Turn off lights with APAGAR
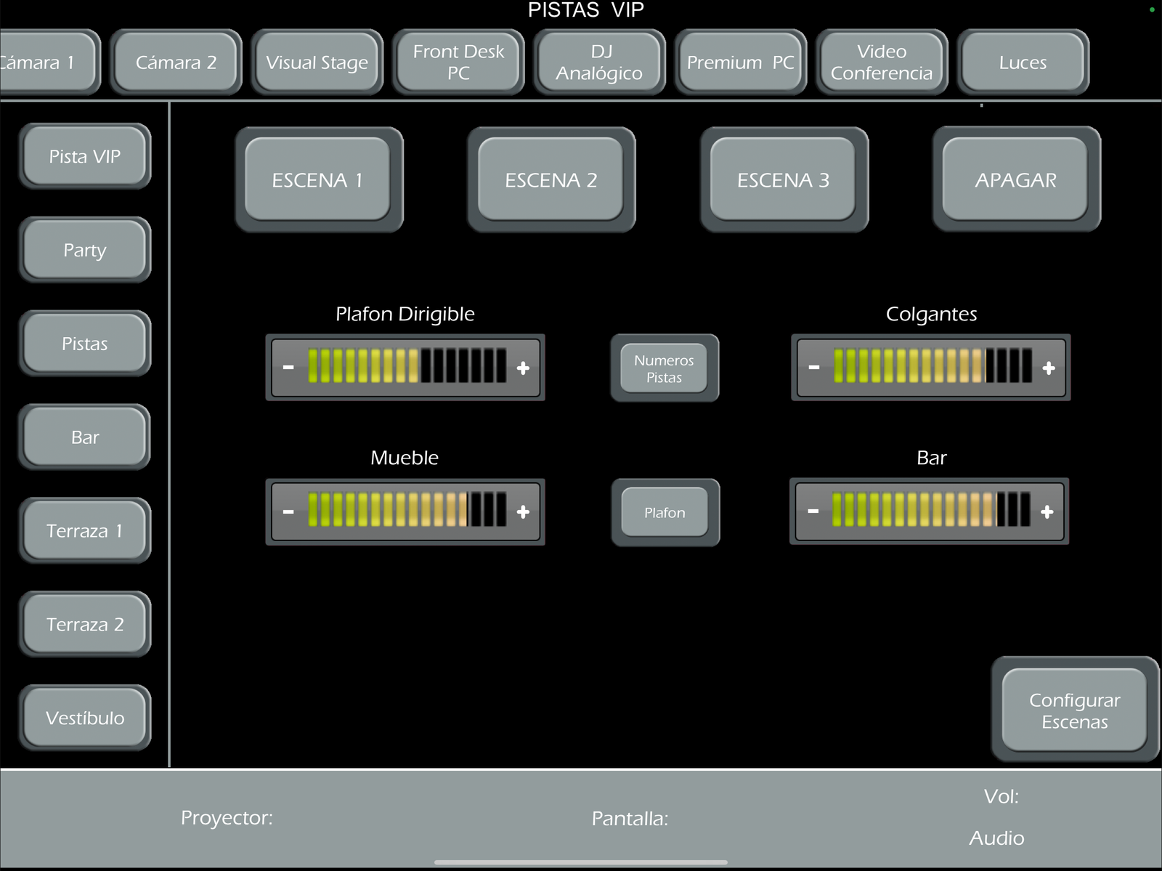This screenshot has height=871, width=1162. (x=1015, y=180)
